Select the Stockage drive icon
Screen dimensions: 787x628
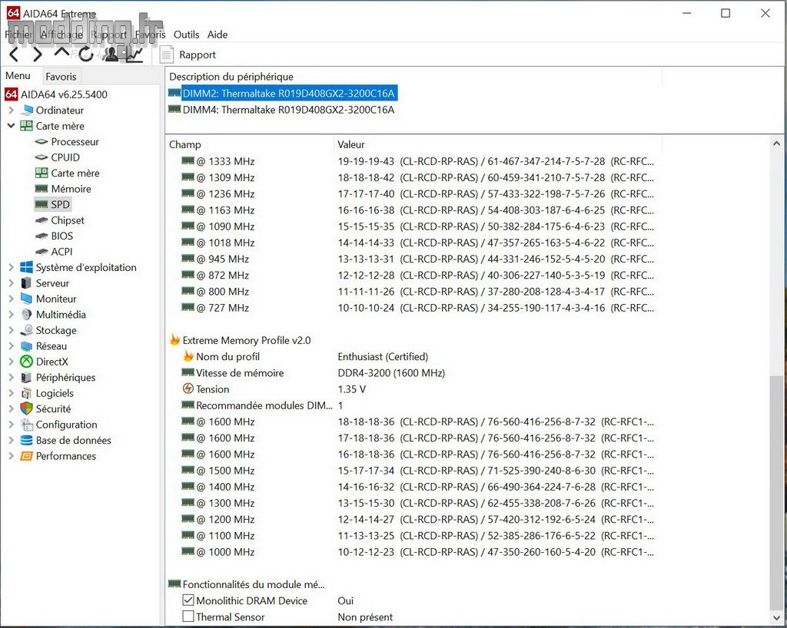pos(26,330)
